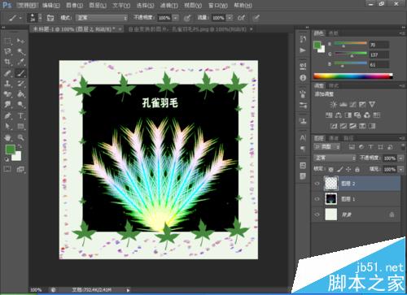This screenshot has height=295, width=407.
Task: Open the Color panel flyout menu
Action: tap(402, 33)
